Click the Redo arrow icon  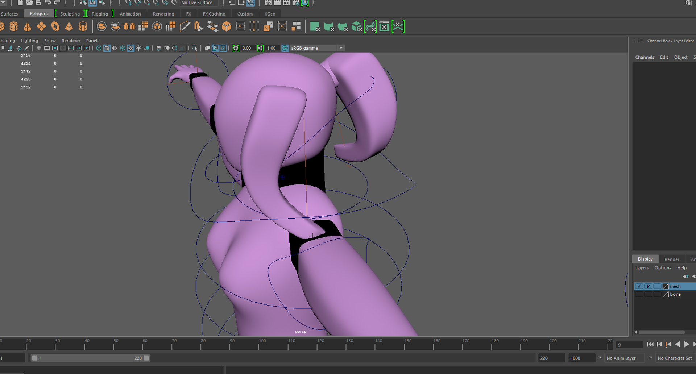(57, 3)
